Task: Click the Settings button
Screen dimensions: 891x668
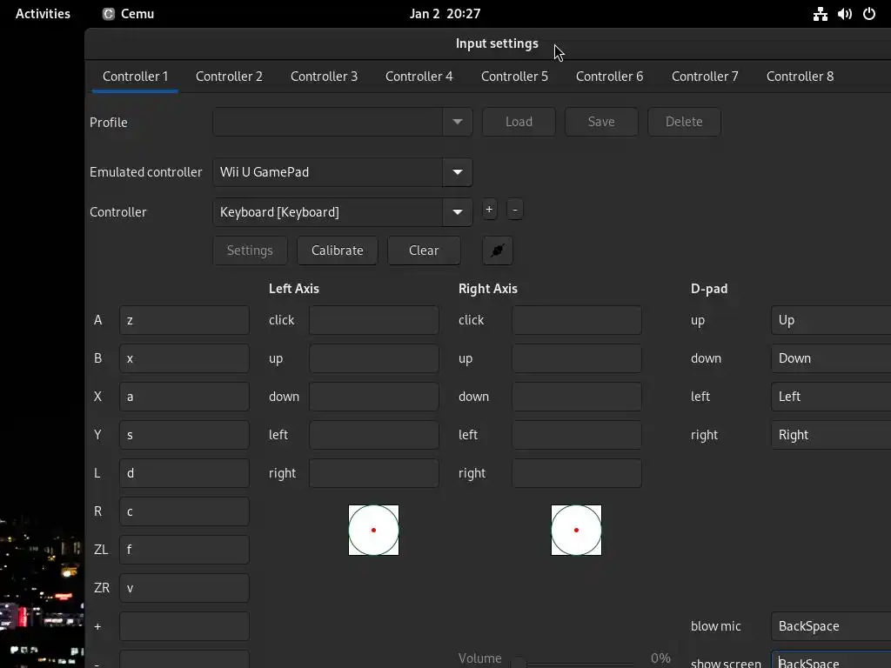Action: (250, 250)
